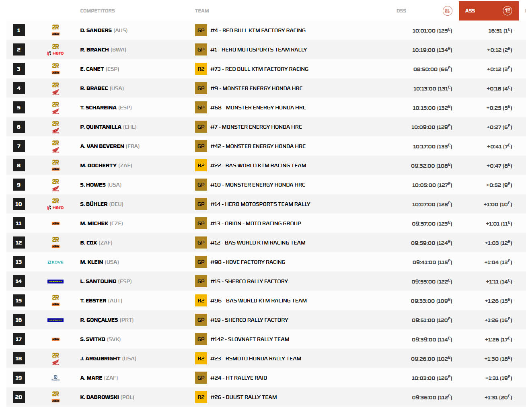The width and height of the screenshot is (526, 407).
Task: Click the KTM logo in D. Sanders' row
Action: 55,34
